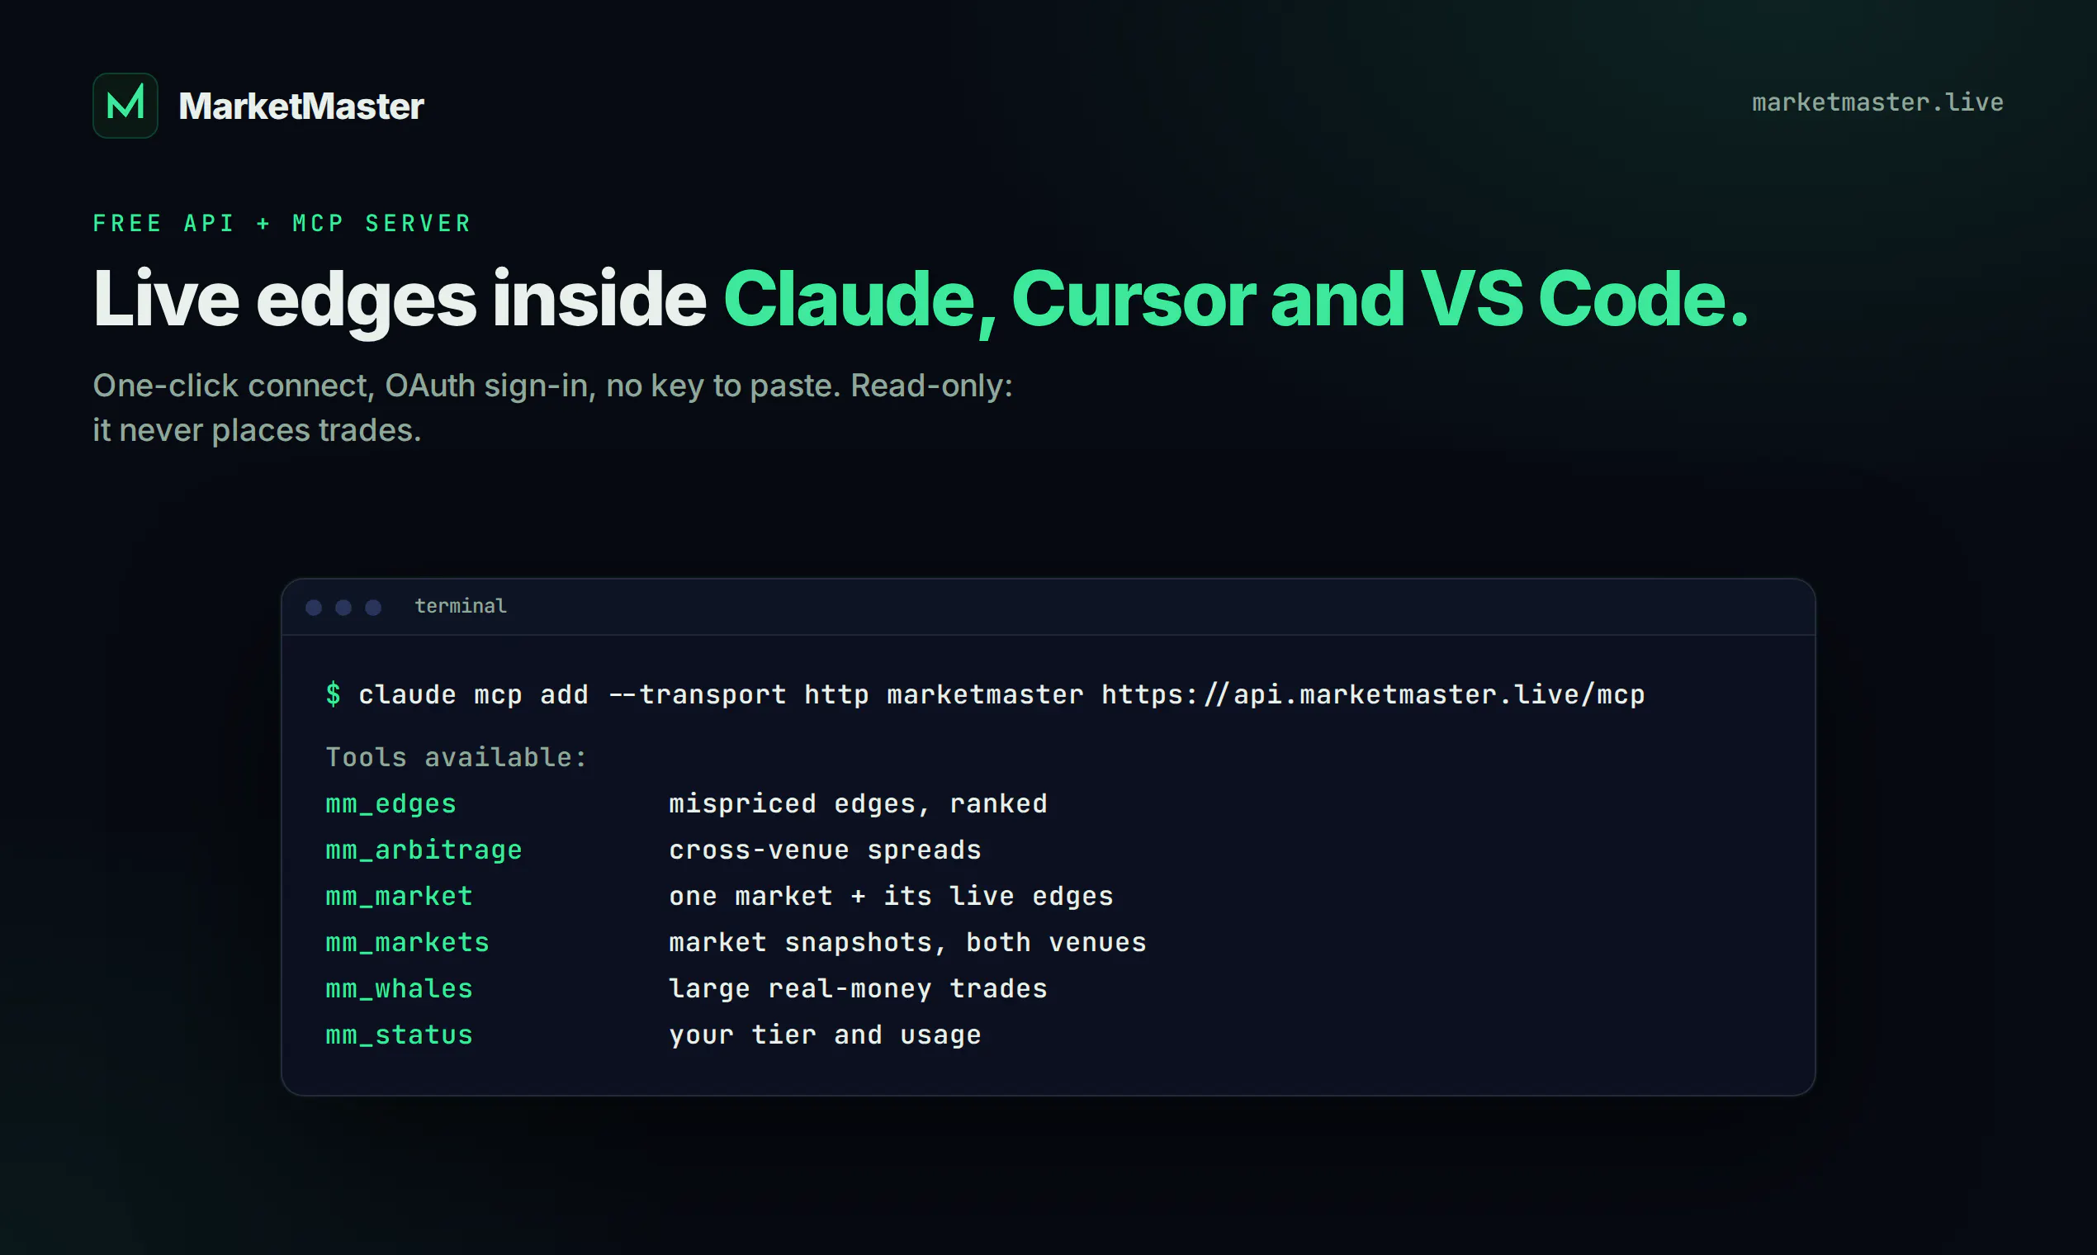
Task: Click the "cross-venue spreads" description
Action: tap(826, 850)
